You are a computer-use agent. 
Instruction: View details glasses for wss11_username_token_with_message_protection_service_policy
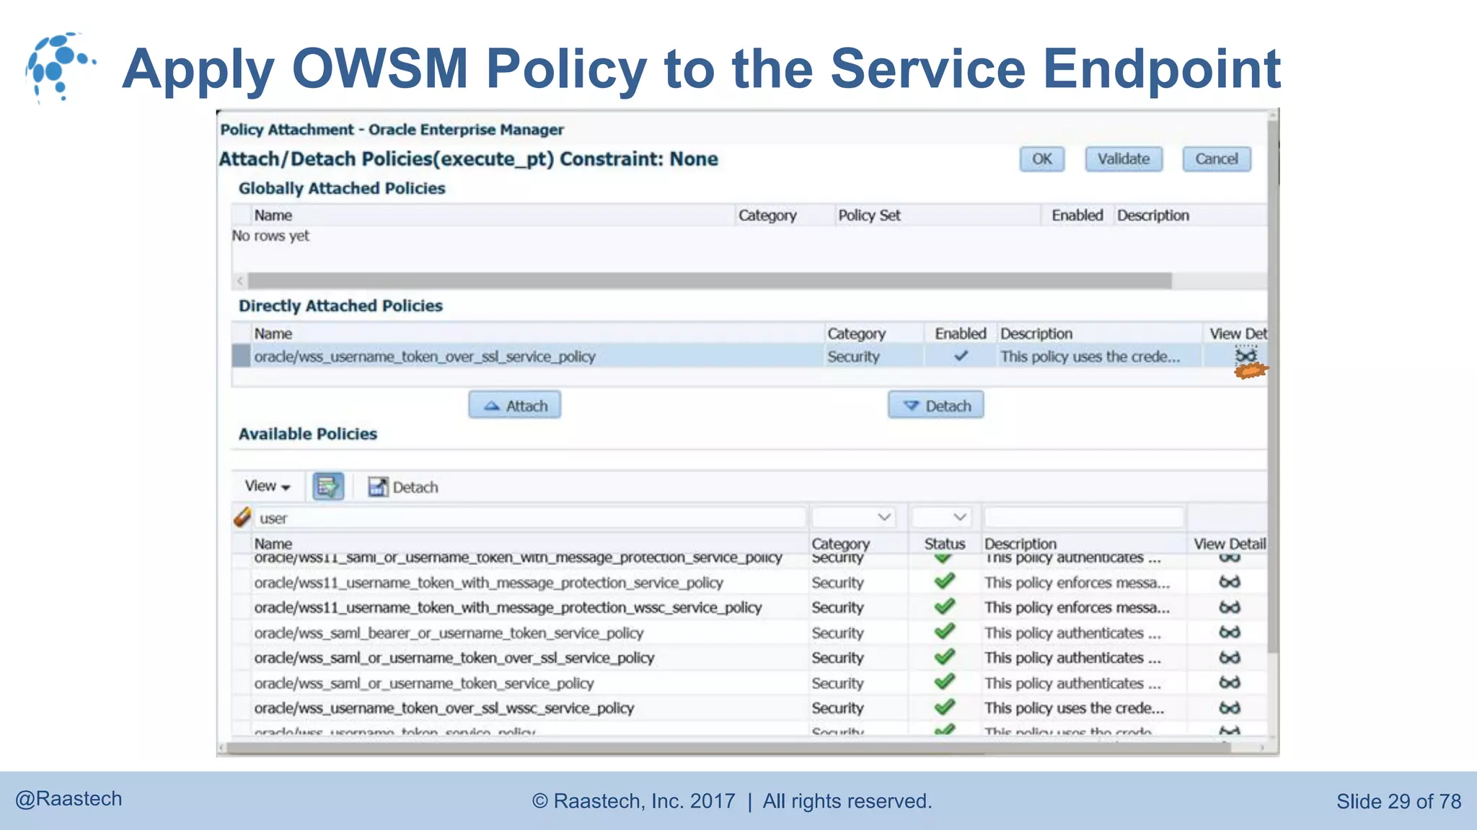[x=1230, y=582]
